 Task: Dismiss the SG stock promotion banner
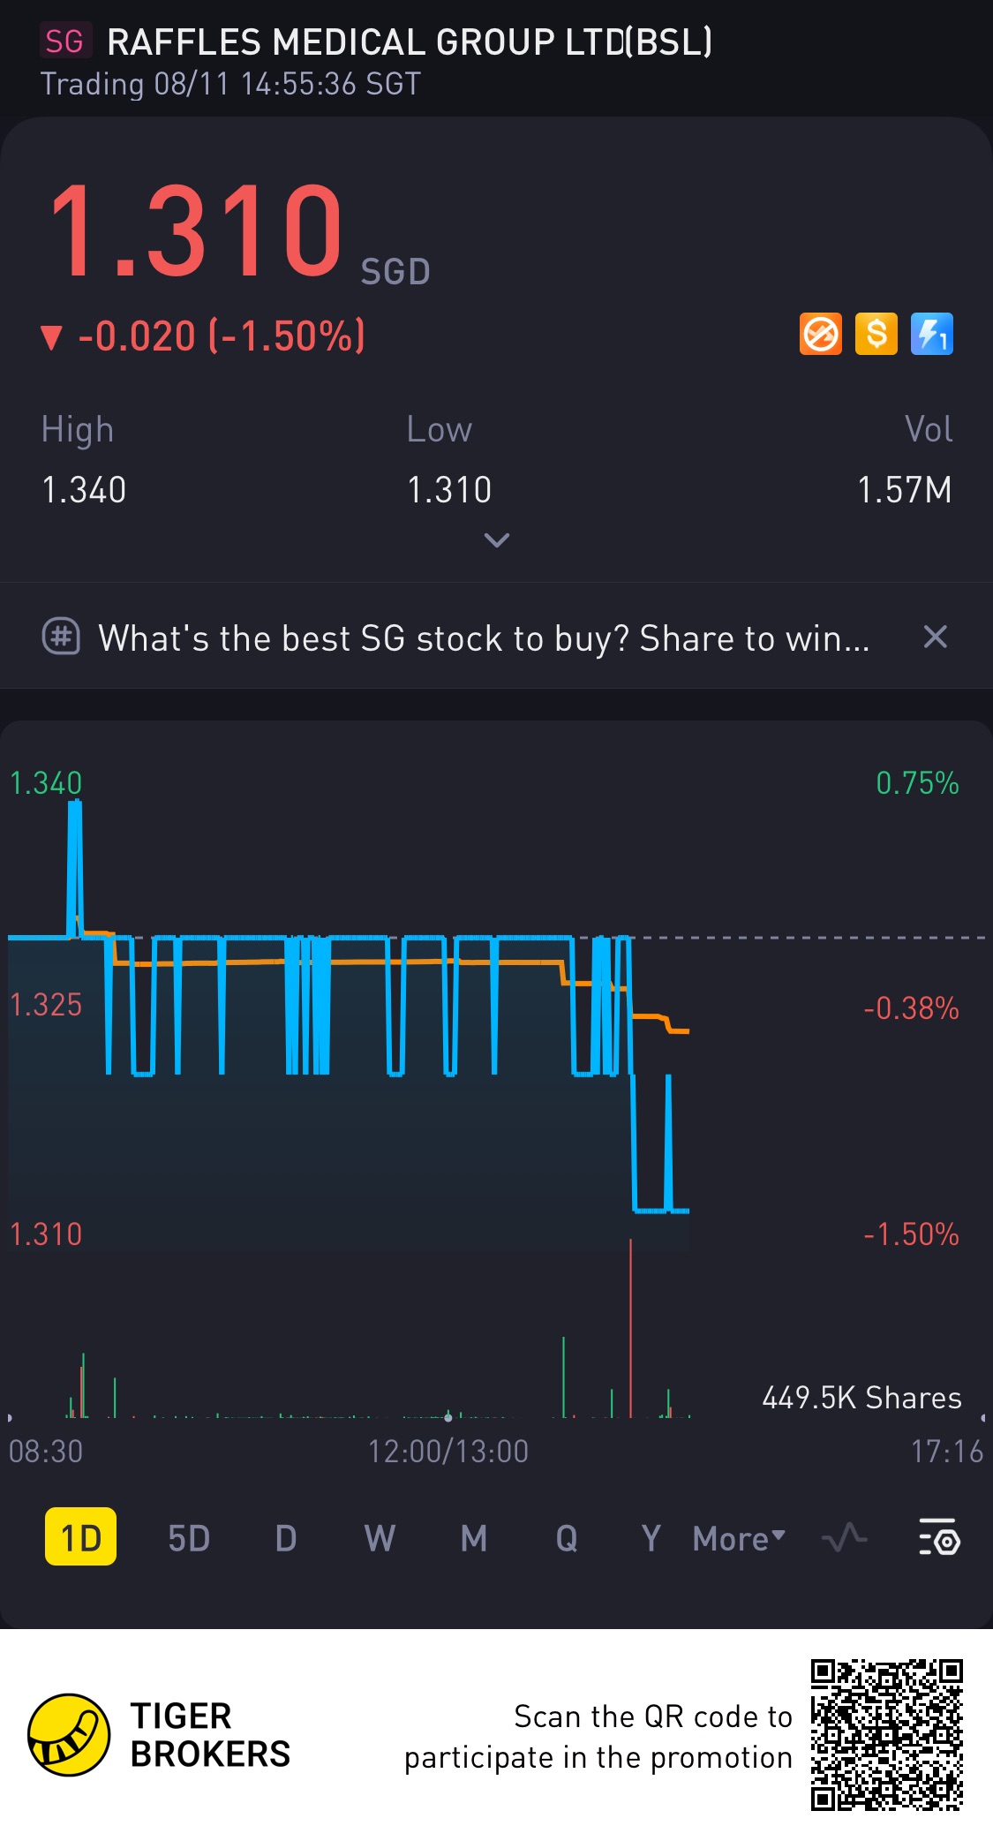[935, 637]
